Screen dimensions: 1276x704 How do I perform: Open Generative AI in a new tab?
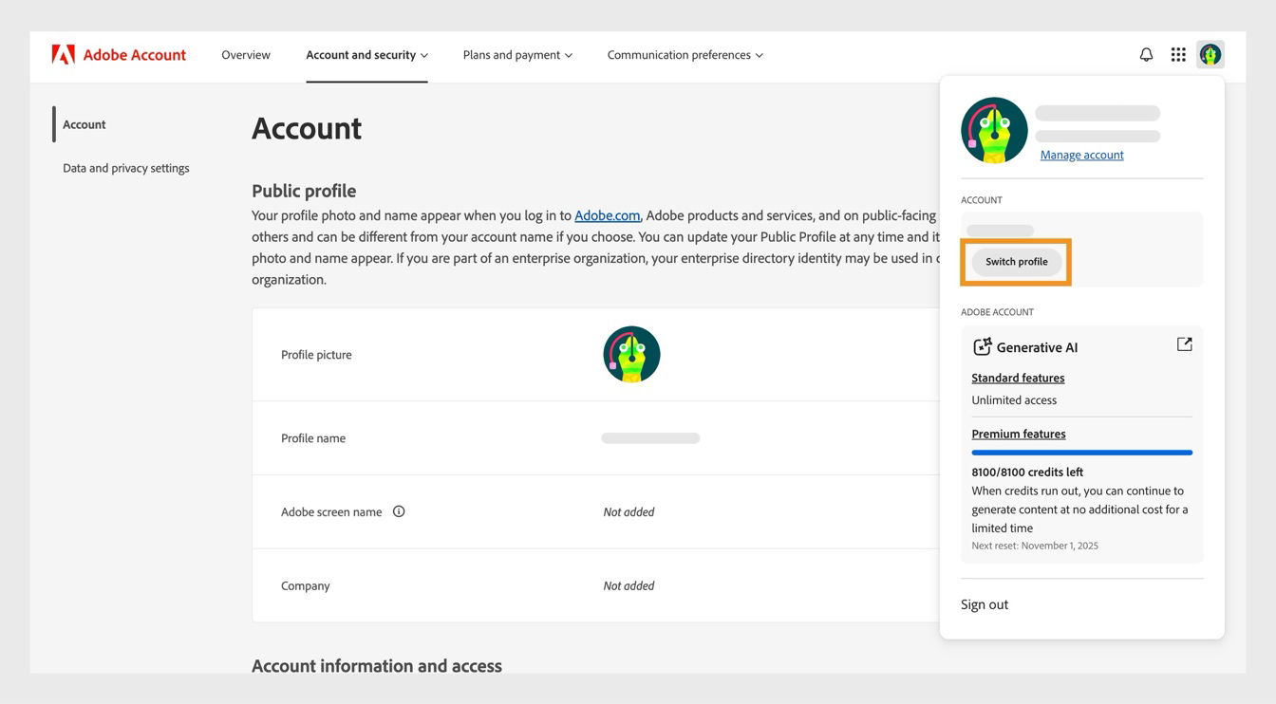click(x=1184, y=343)
